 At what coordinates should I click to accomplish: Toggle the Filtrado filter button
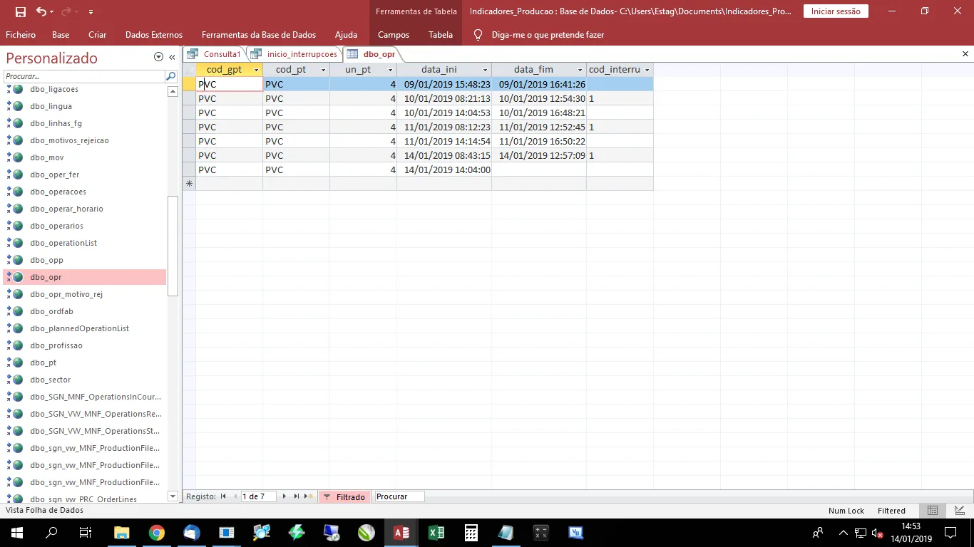(344, 497)
